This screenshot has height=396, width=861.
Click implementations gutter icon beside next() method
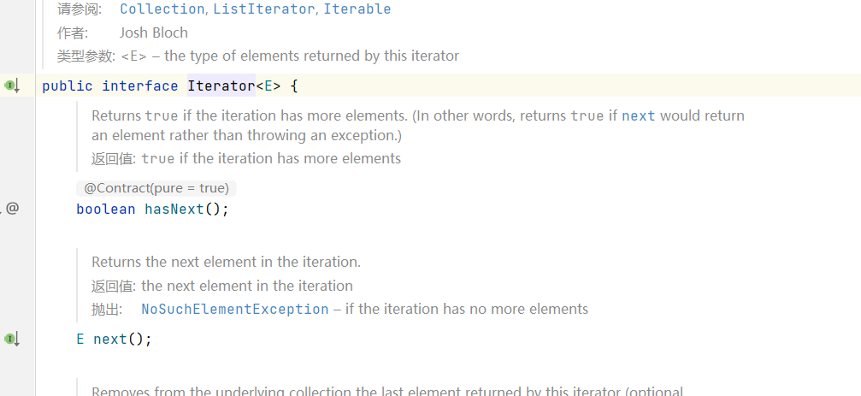(x=12, y=339)
